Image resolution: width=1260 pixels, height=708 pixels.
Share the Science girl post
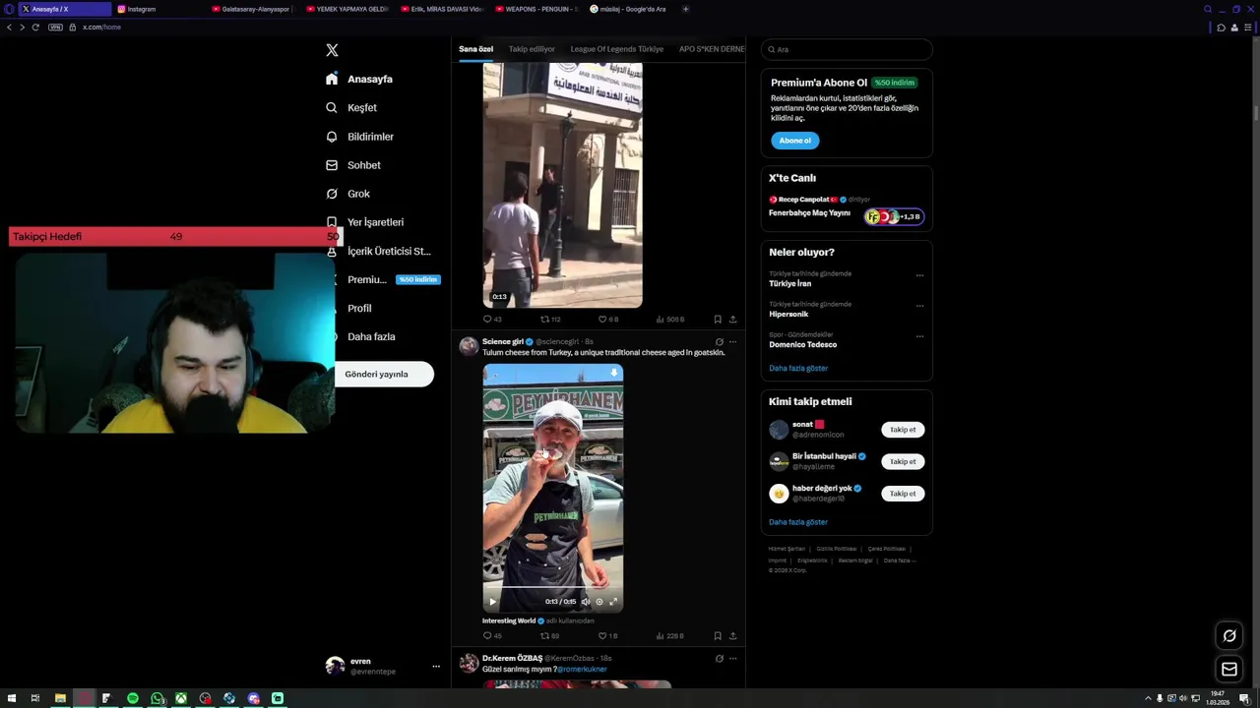coord(732,636)
